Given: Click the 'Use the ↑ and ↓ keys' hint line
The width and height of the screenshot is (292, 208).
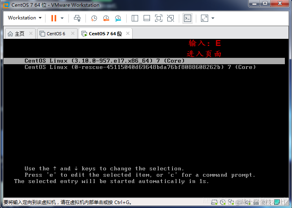Looking at the screenshot, I should (x=104, y=169).
